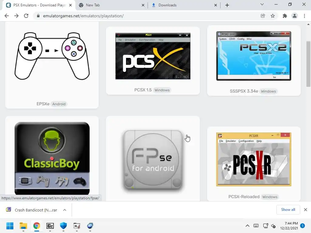
Task: Close the Downloads tab
Action: click(216, 5)
